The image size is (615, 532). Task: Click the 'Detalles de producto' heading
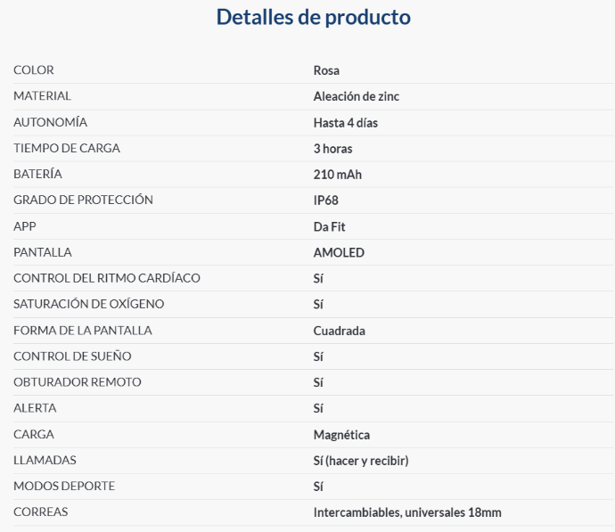click(313, 17)
